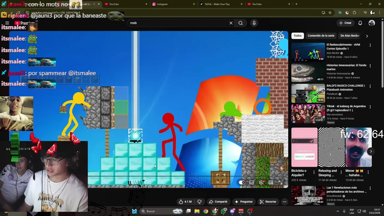This screenshot has width=384, height=216.
Task: Clip the video using Recortar
Action: [x=268, y=202]
